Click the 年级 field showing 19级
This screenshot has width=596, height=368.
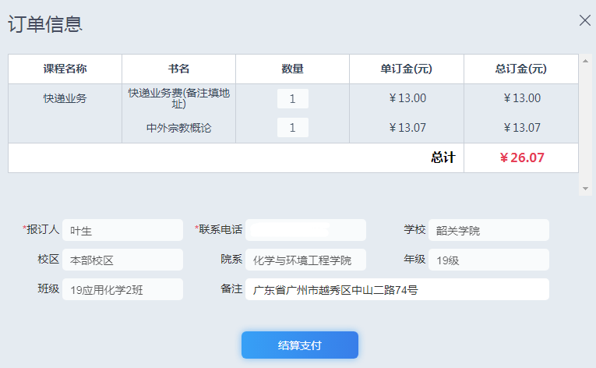[x=488, y=260]
